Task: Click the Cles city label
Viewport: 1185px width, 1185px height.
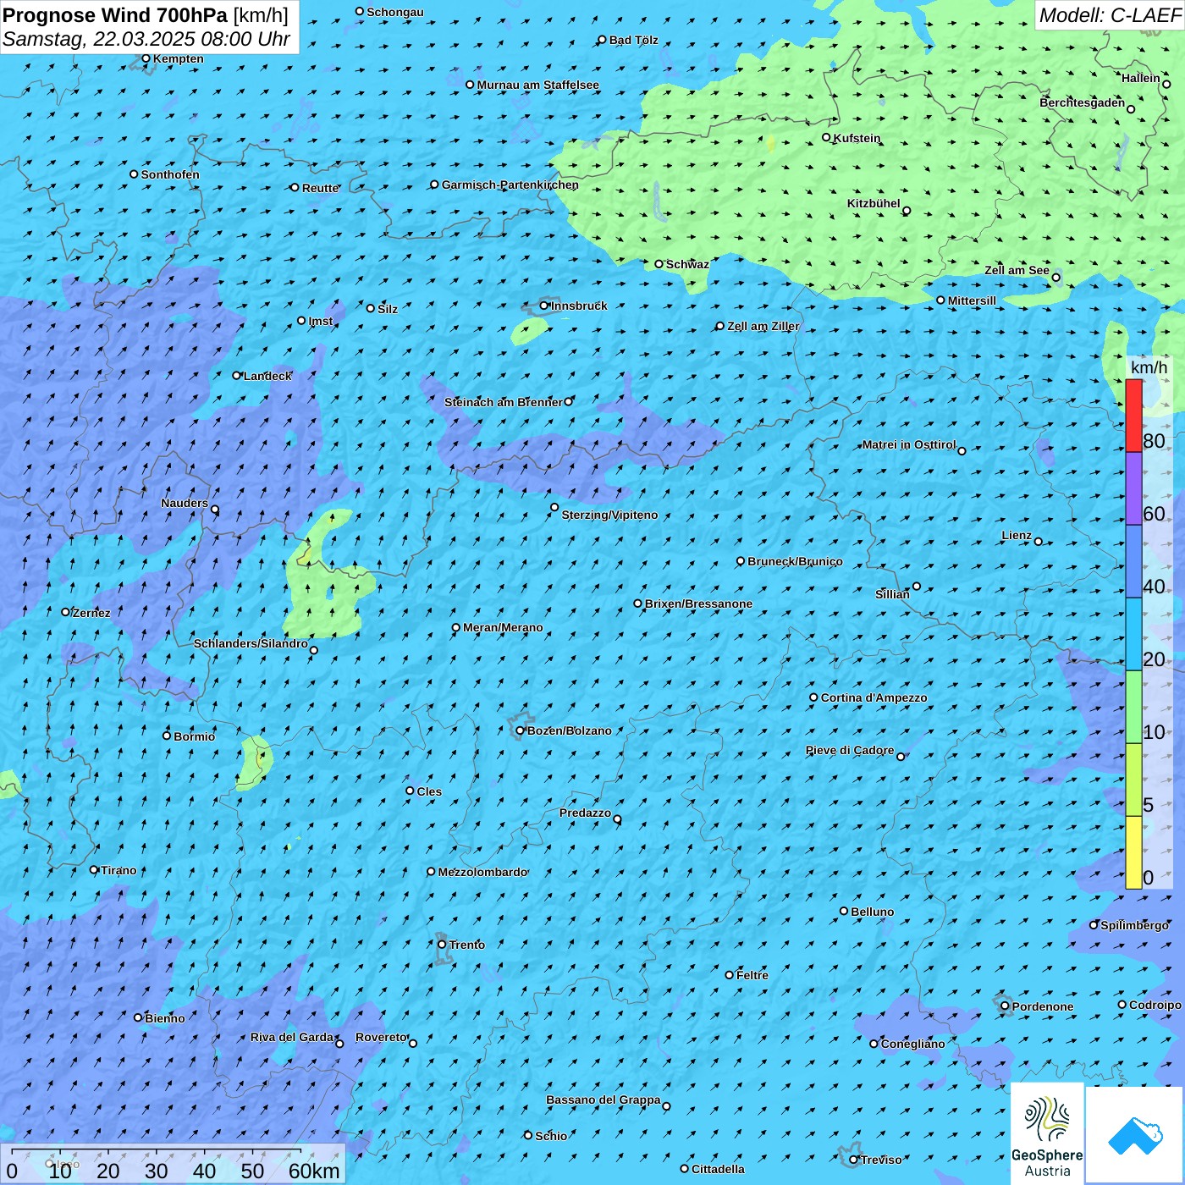Action: [429, 791]
